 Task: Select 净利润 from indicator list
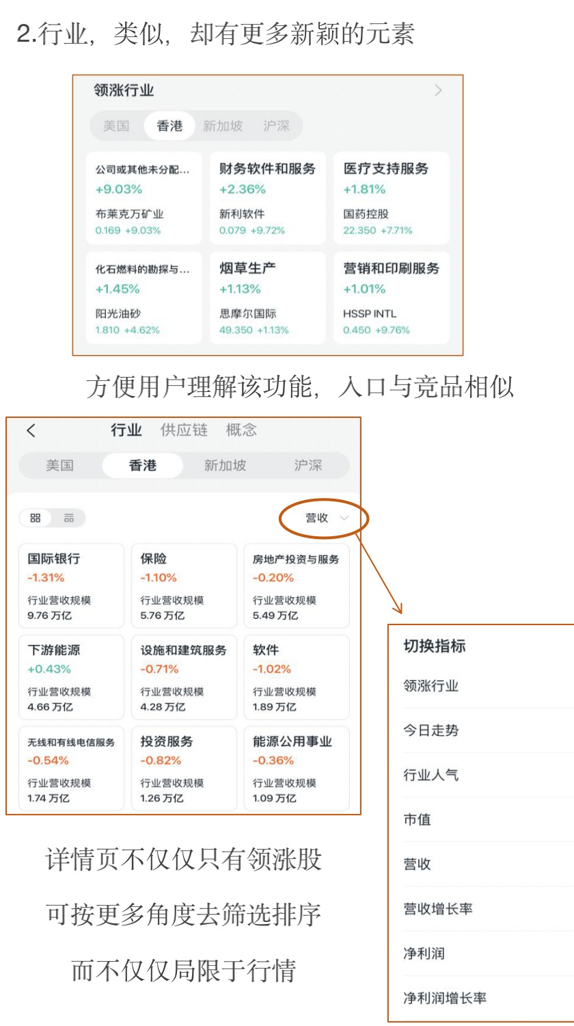point(424,953)
